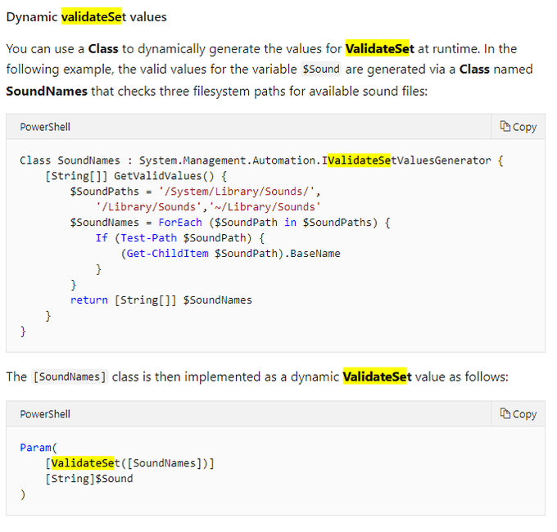The height and width of the screenshot is (532, 557).
Task: Click the Test-Path command in the code
Action: [150, 238]
